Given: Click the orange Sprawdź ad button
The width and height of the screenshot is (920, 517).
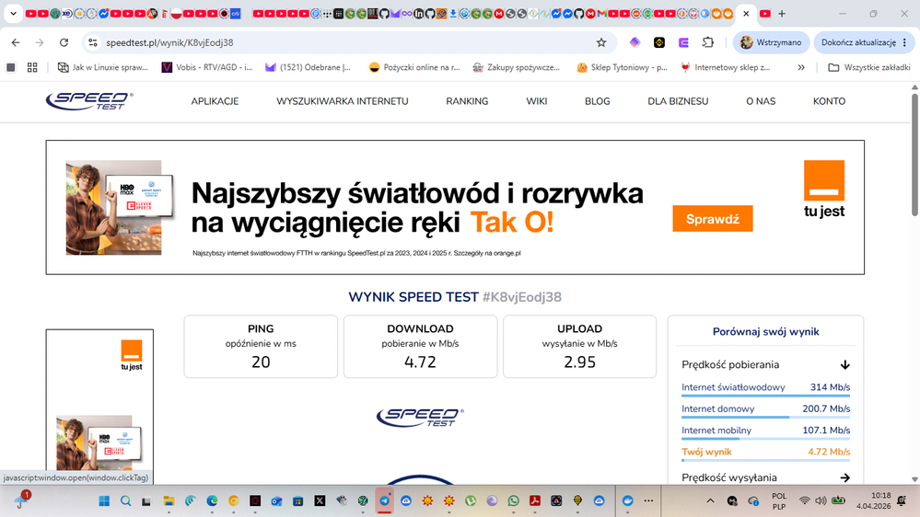Looking at the screenshot, I should click(x=712, y=219).
